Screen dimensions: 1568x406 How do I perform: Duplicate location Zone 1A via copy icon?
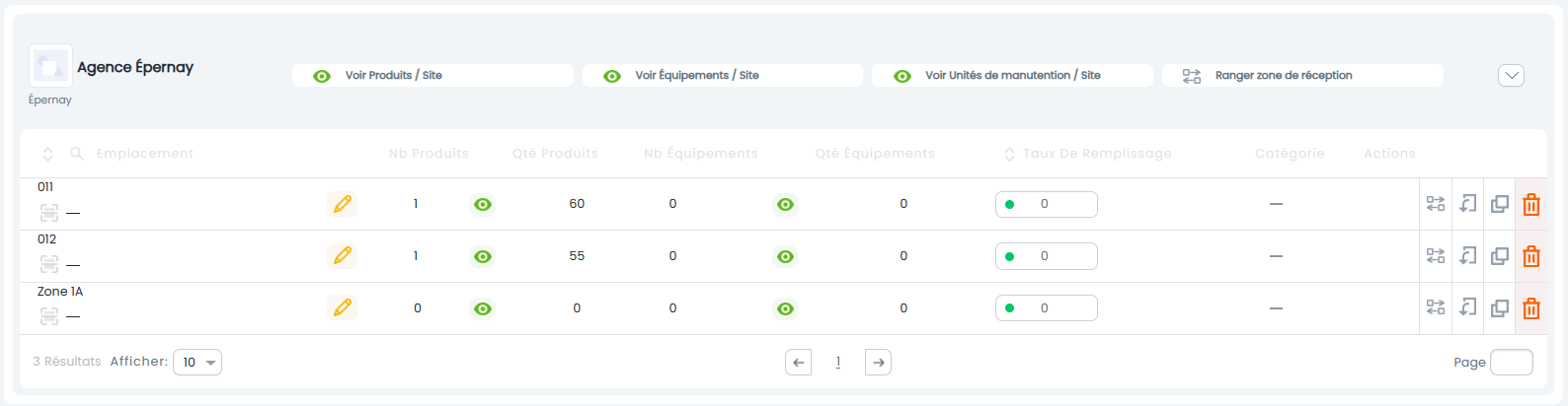tap(1500, 308)
